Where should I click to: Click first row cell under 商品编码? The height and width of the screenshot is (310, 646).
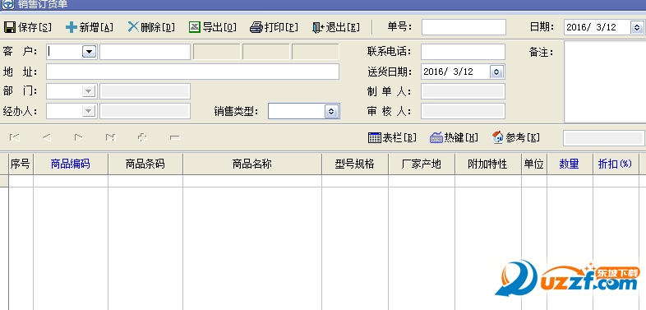click(x=71, y=182)
